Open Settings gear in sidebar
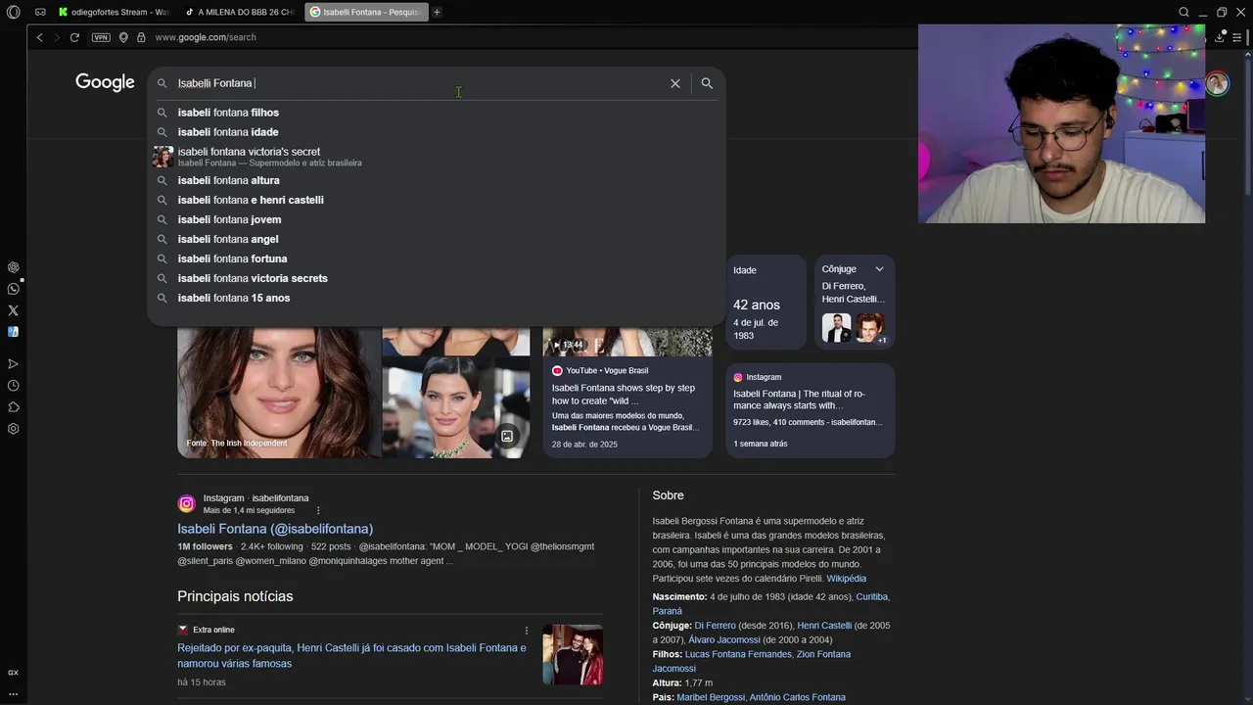 click(13, 429)
